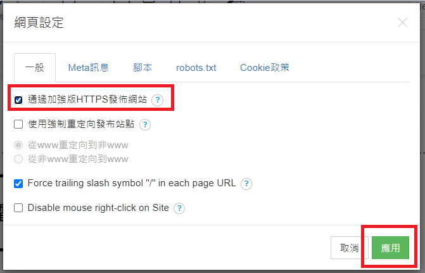
Task: Open the 腳本 tab
Action: (x=143, y=68)
